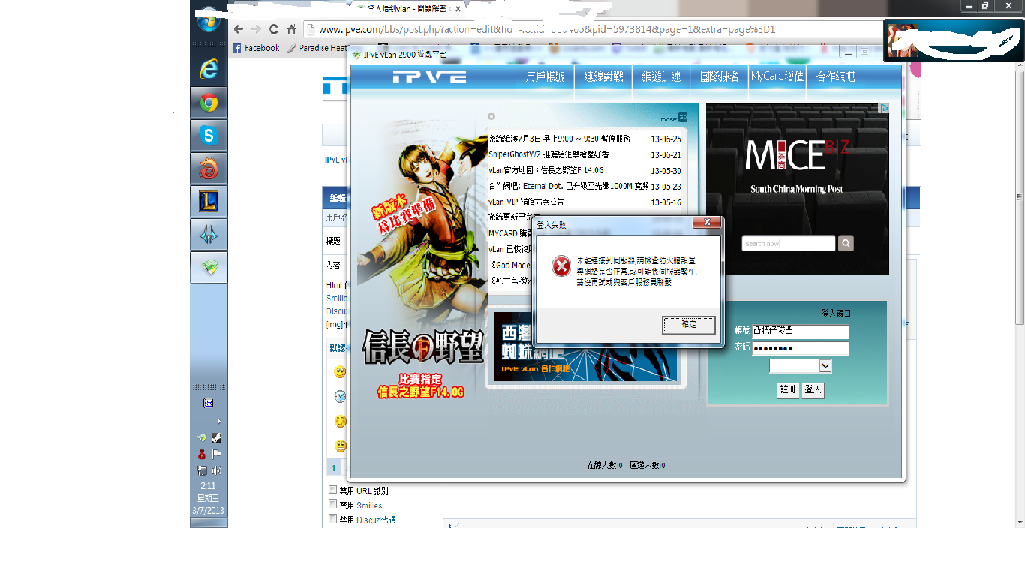Click the red figure tray icon
Image resolution: width=1025 pixels, height=576 pixels.
201,454
